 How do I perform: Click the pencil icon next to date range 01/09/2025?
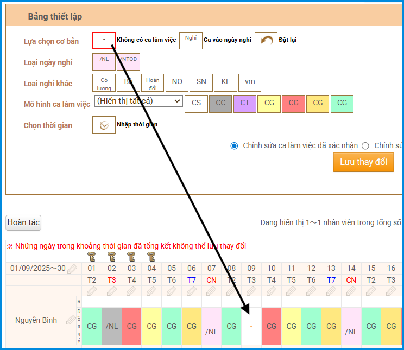click(x=72, y=269)
